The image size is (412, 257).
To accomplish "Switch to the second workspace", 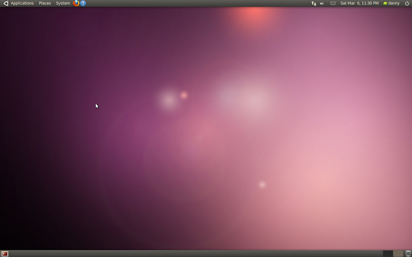I will (398, 254).
